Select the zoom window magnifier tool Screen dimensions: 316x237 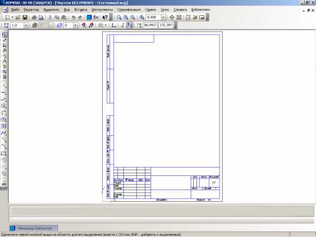(119, 17)
